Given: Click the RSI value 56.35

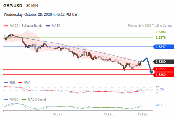Looking at the screenshot, I should point(160,90).
